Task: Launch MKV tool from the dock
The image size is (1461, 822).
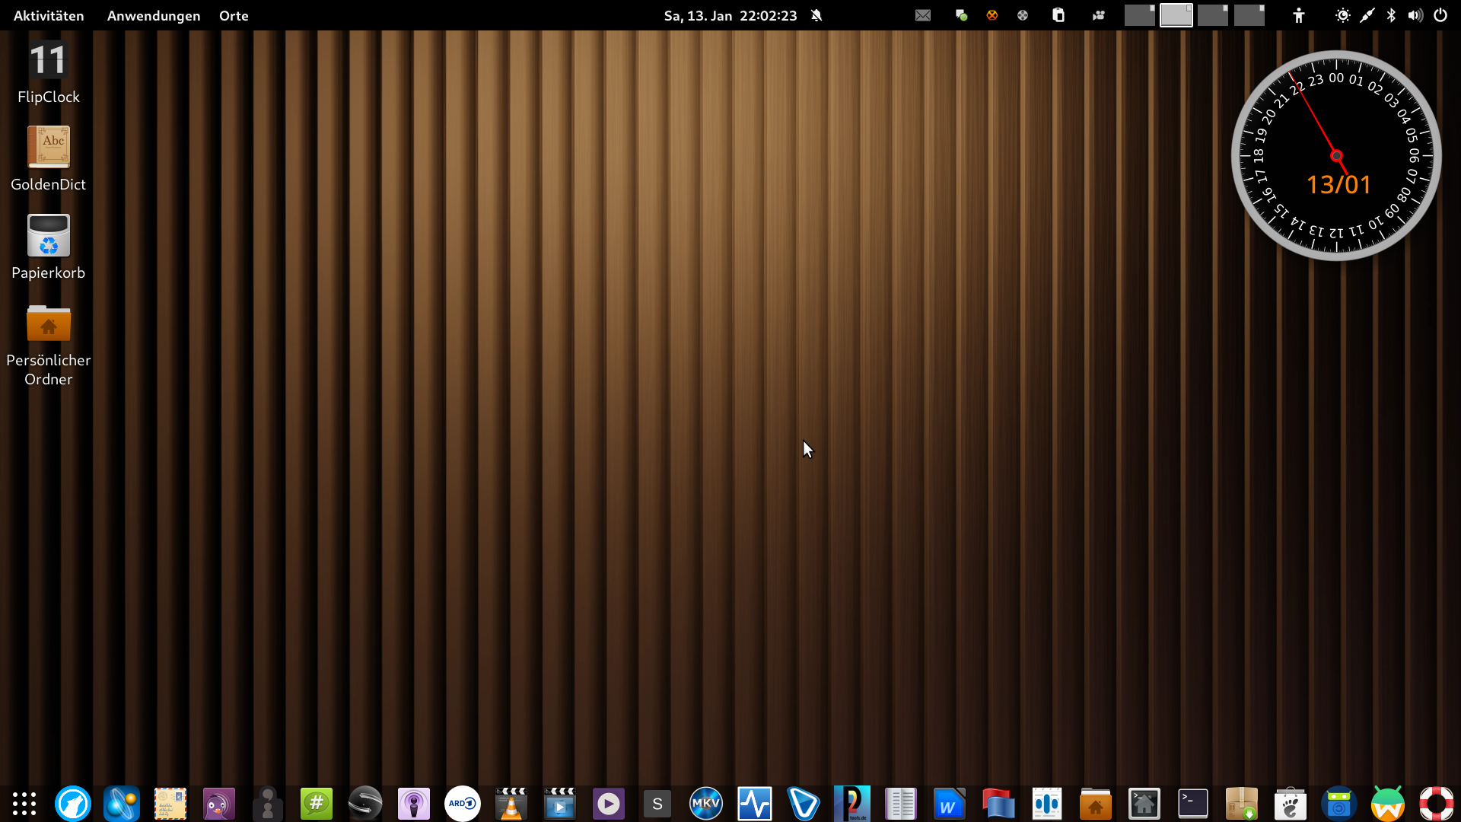Action: pos(705,804)
